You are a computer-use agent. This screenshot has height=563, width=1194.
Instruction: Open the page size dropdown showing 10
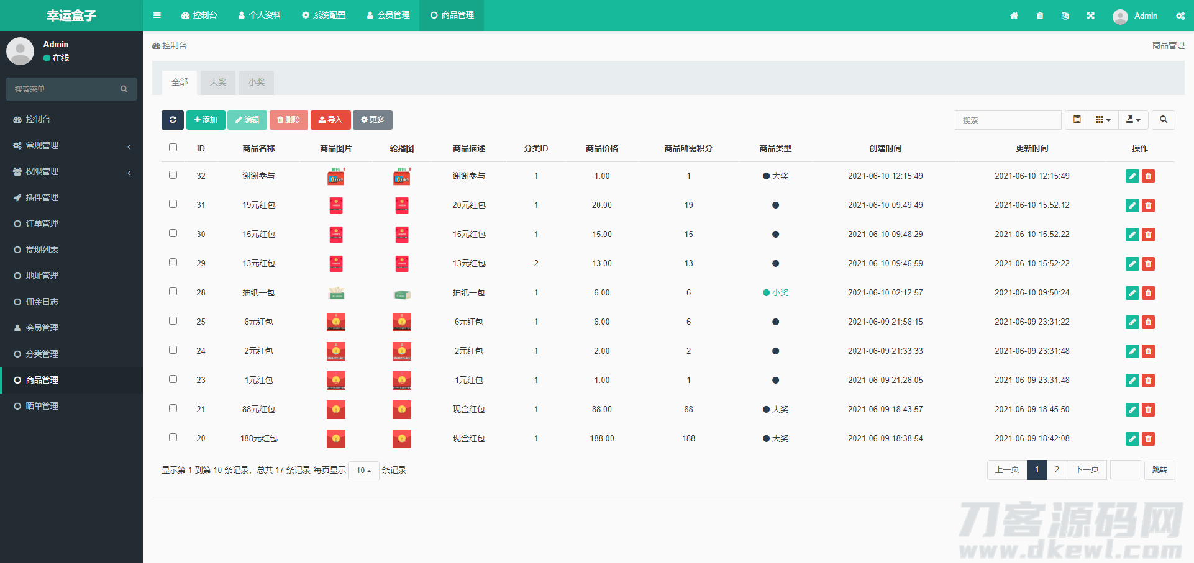363,471
